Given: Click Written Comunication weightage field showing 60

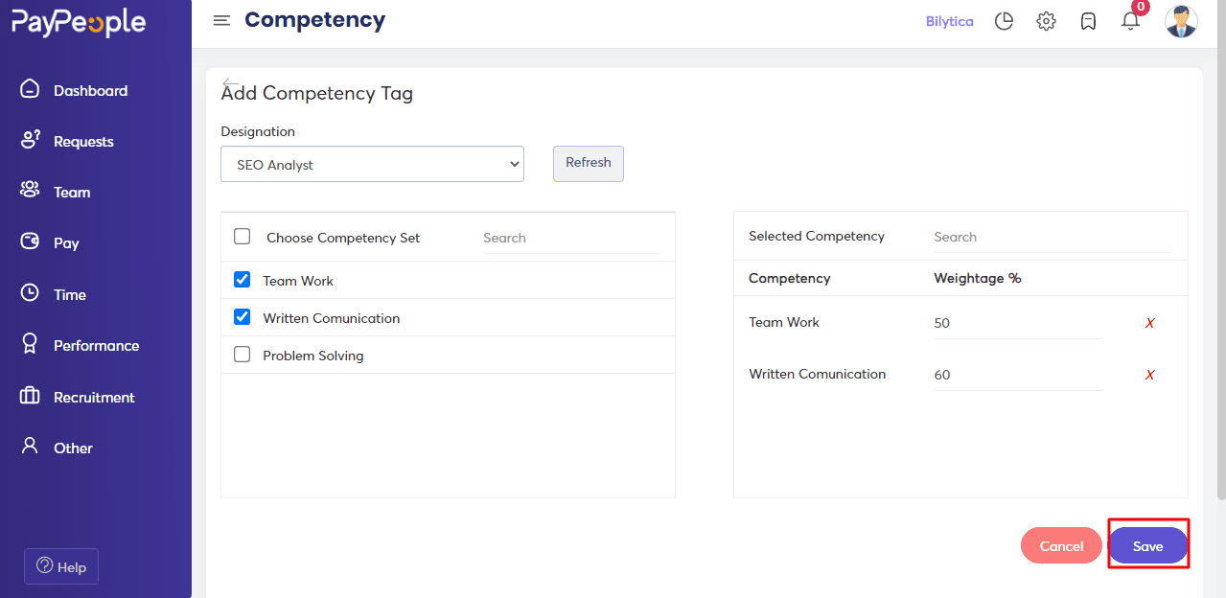Looking at the screenshot, I should coord(1018,375).
